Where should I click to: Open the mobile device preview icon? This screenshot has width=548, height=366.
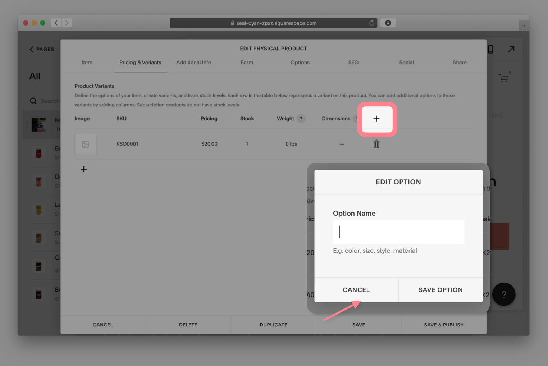(x=490, y=49)
